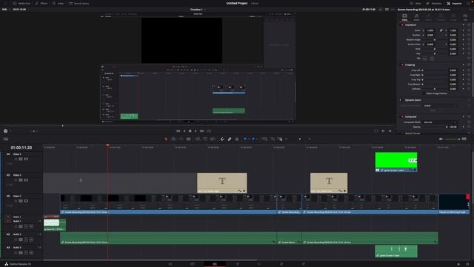Switch to Inspector Audio tab
The width and height of the screenshot is (474, 267).
(x=416, y=17)
